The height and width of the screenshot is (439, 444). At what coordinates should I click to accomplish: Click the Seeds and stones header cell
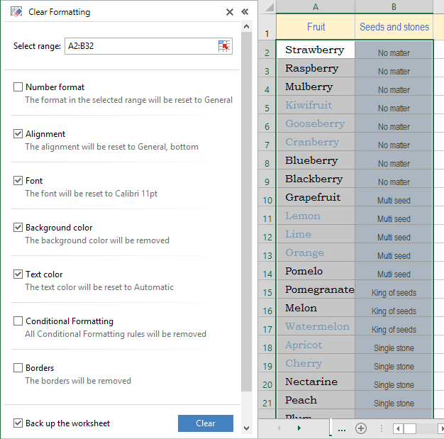[x=394, y=27]
